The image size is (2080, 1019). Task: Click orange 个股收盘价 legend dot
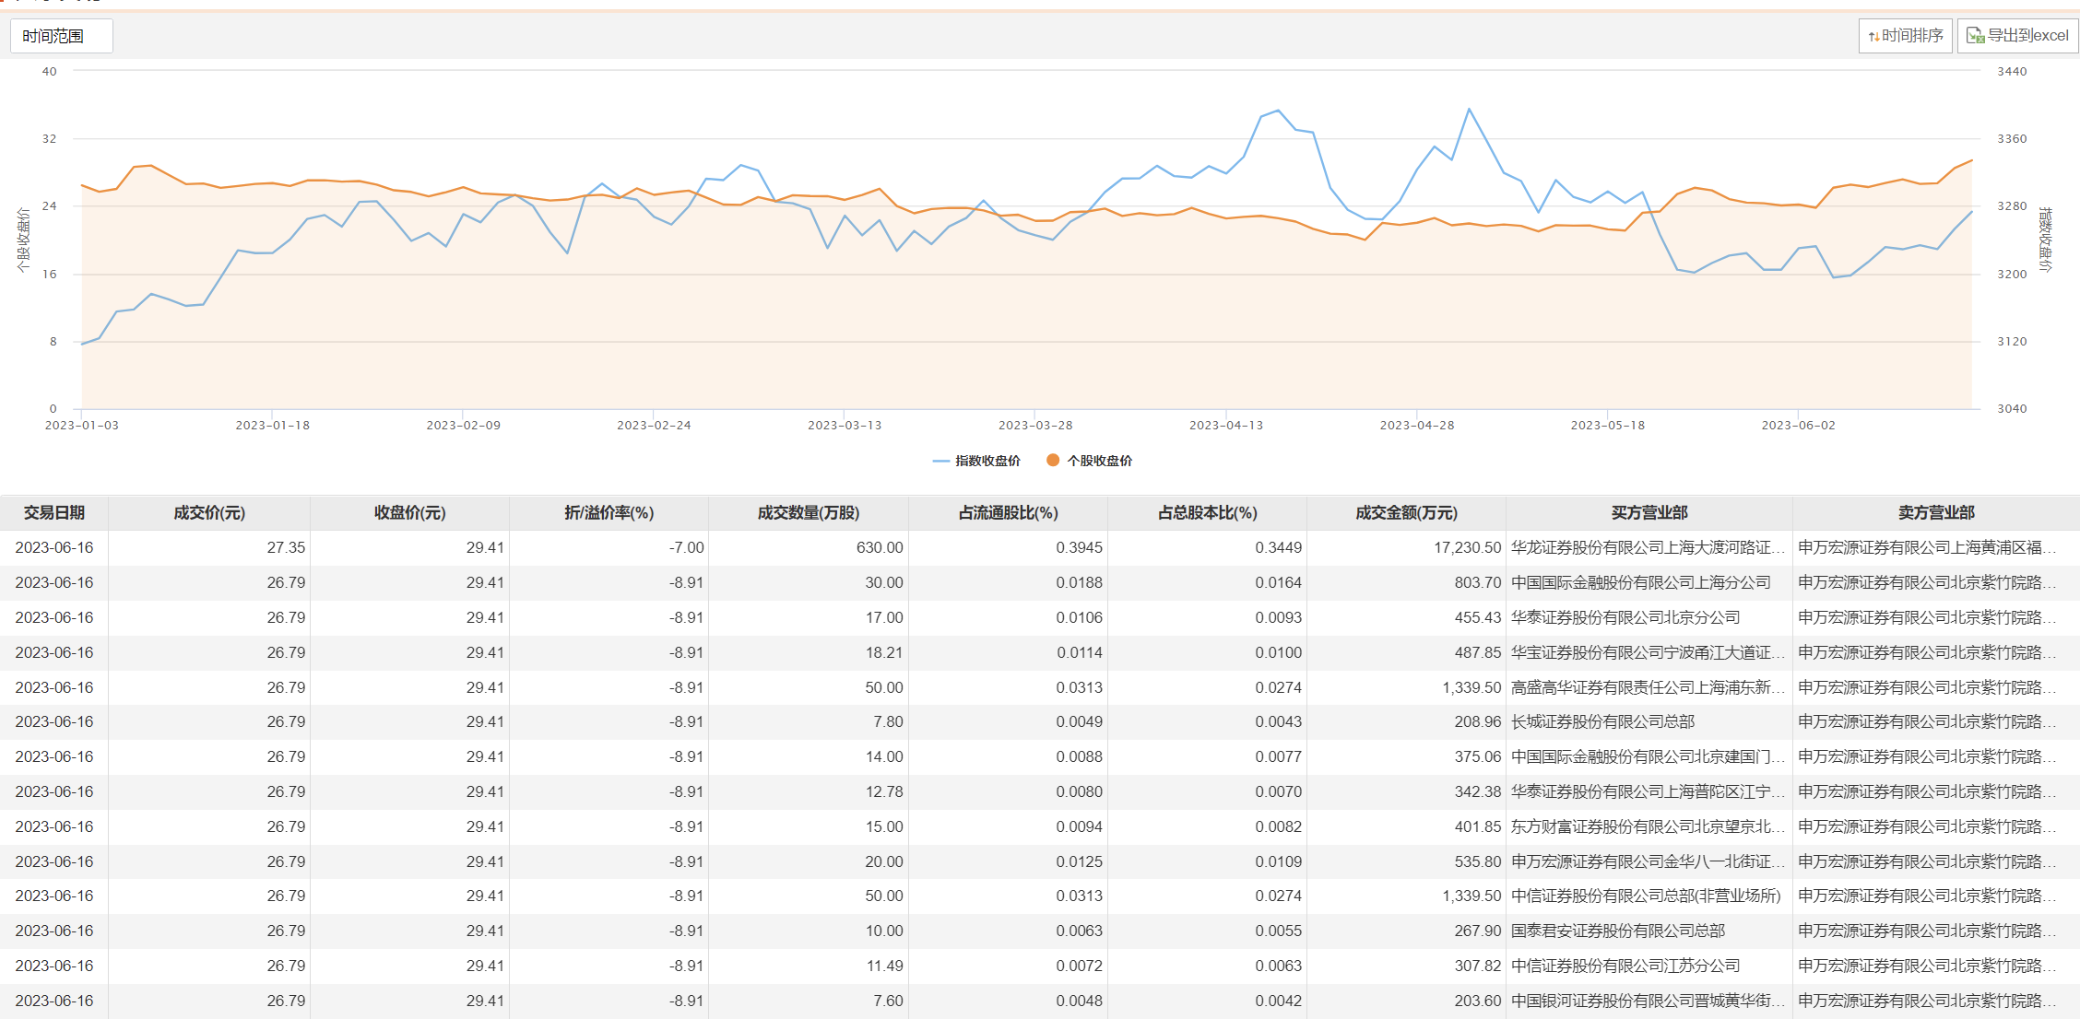(1052, 460)
